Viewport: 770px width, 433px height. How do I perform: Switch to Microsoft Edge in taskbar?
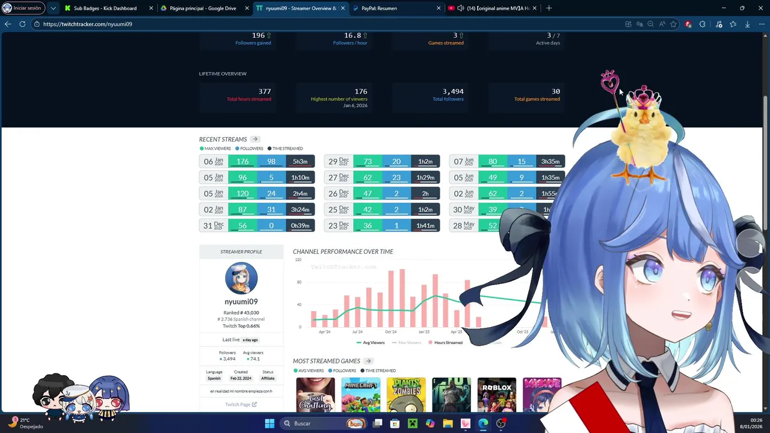483,423
